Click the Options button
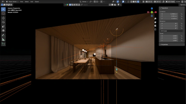Viewport: 186px width, 104px height. point(183,5)
